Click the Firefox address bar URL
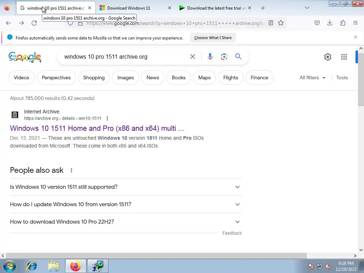 pyautogui.click(x=175, y=23)
